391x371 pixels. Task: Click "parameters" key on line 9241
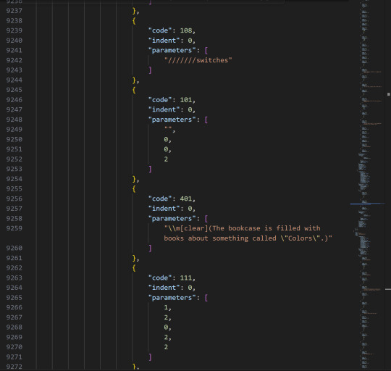point(172,50)
